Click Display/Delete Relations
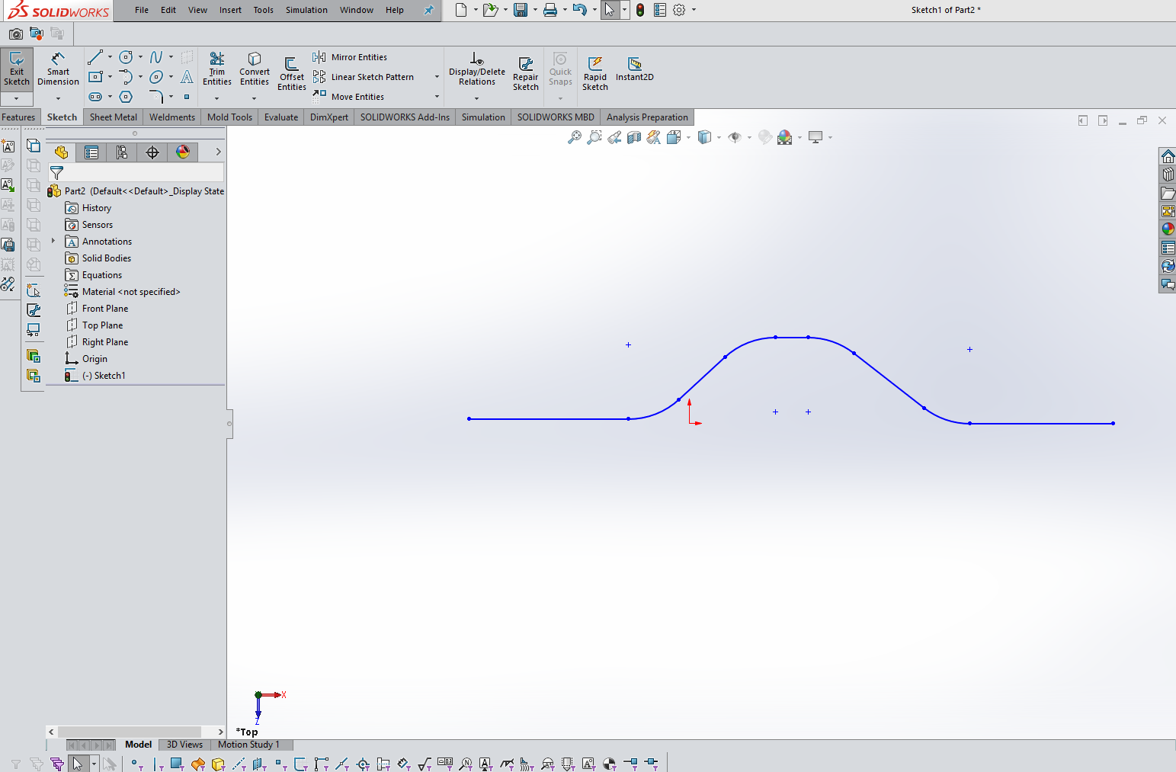 pos(476,70)
